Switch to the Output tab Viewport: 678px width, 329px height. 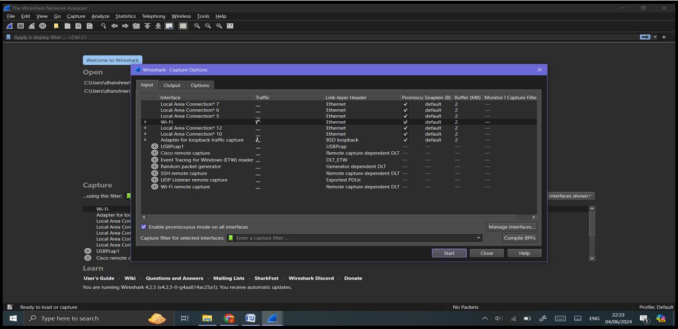171,85
